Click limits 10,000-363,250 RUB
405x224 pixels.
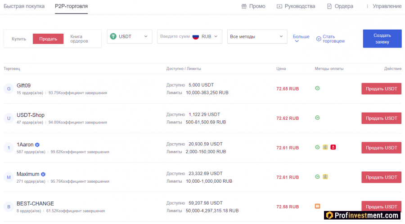pyautogui.click(x=207, y=92)
